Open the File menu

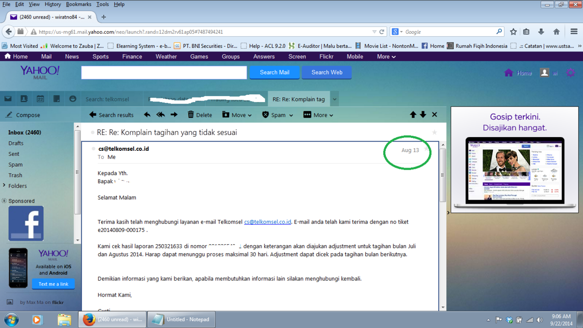coord(6,4)
